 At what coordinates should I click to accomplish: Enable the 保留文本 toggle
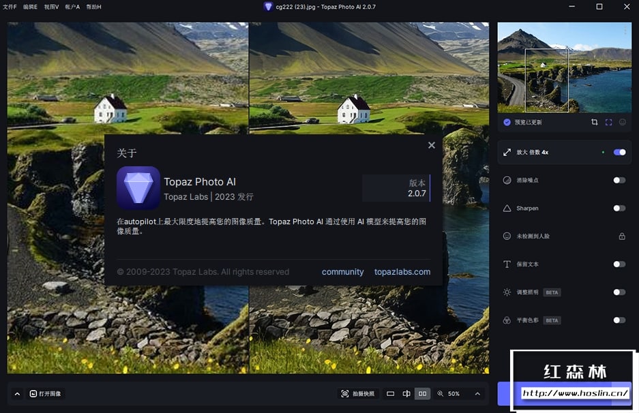619,264
